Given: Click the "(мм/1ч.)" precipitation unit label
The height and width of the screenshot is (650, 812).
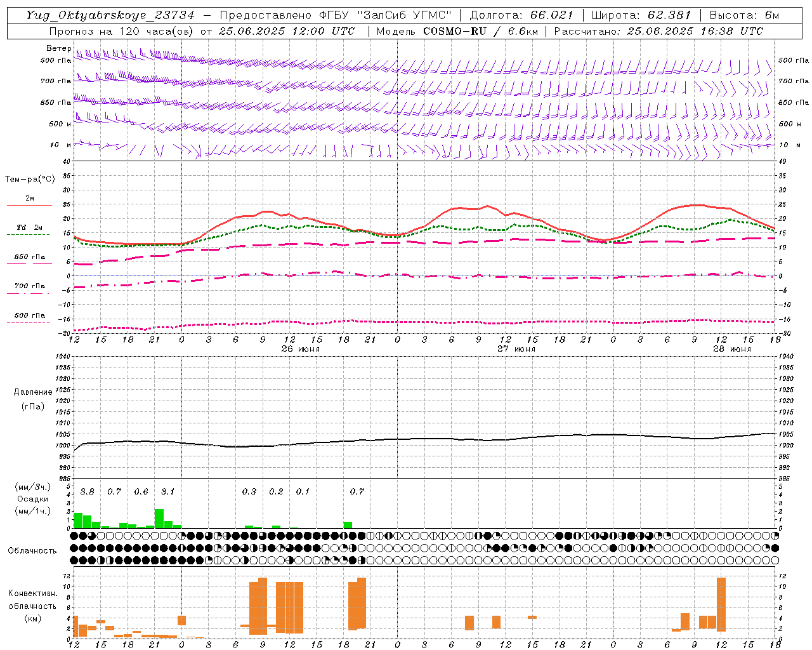Looking at the screenshot, I should pyautogui.click(x=33, y=511).
